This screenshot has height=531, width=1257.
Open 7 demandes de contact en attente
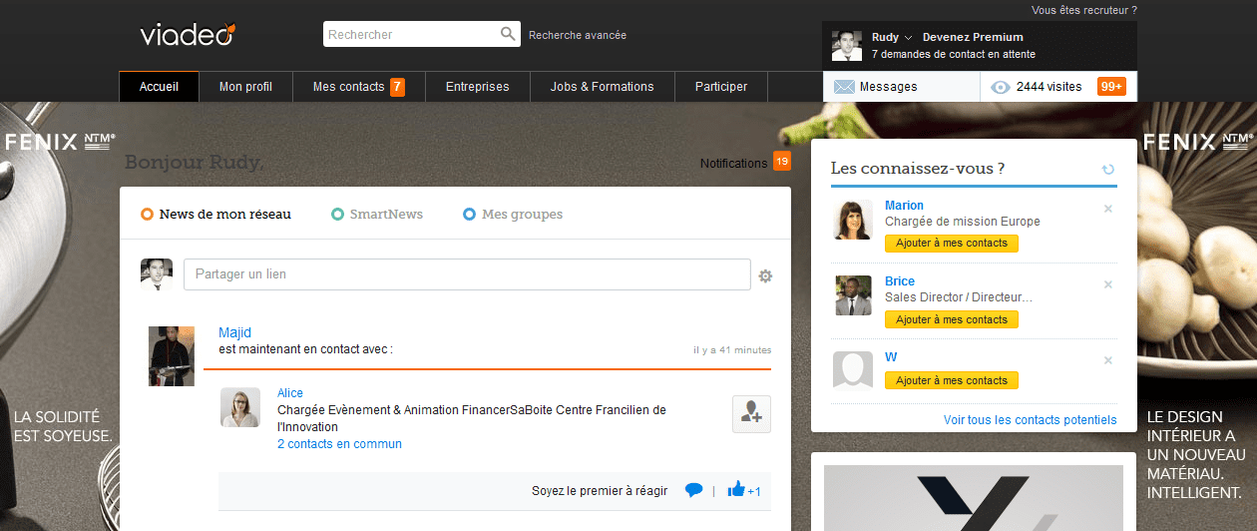point(954,54)
